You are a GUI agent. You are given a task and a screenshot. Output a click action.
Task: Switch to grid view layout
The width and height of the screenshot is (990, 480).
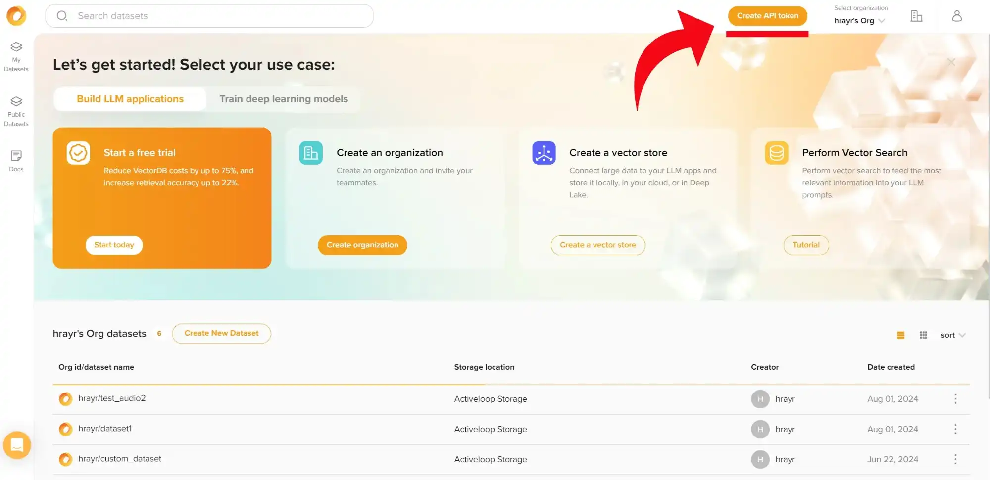[923, 335]
